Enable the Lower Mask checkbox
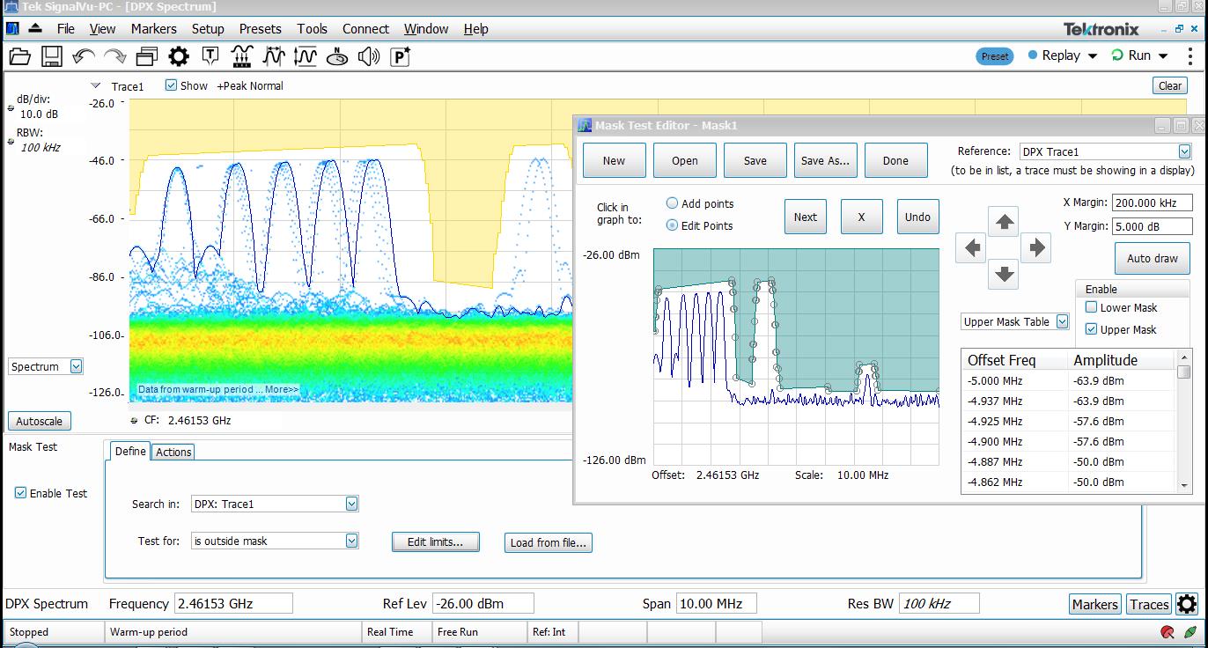Image resolution: width=1208 pixels, height=648 pixels. [x=1092, y=307]
